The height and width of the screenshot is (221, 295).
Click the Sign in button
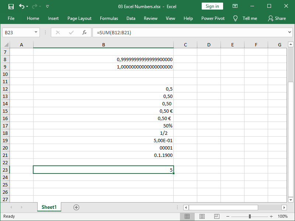pos(212,6)
